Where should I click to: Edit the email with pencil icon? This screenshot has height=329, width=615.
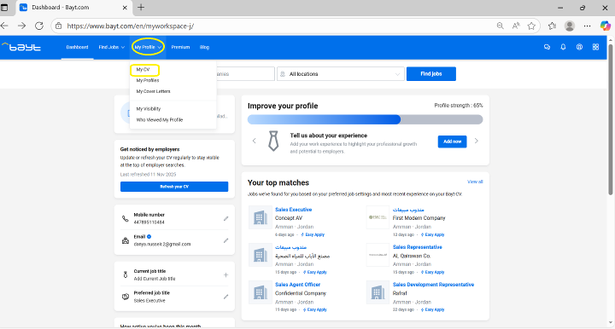click(225, 240)
